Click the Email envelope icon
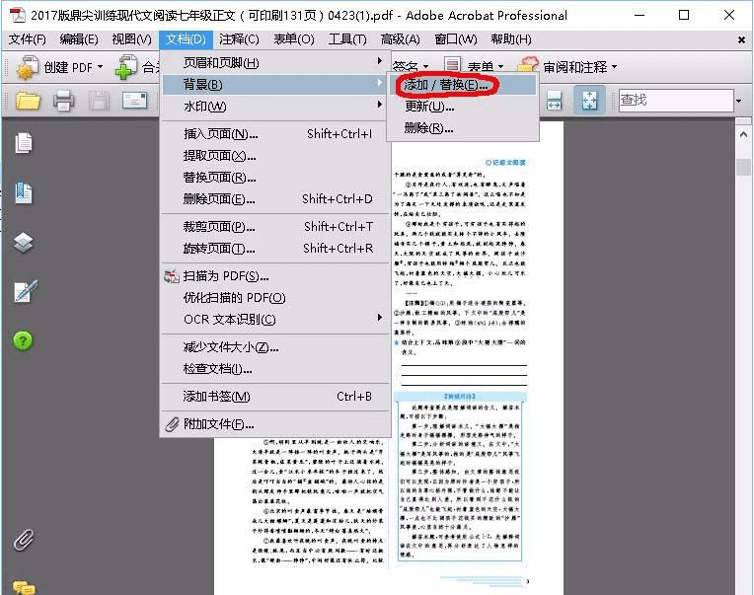The height and width of the screenshot is (595, 754). tap(134, 101)
